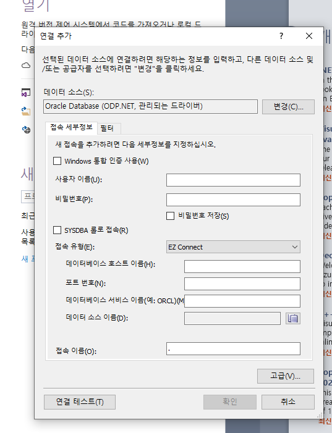This screenshot has height=433, width=332.
Task: Click the 데이터베이스 호스트 이름 field
Action: click(242, 266)
